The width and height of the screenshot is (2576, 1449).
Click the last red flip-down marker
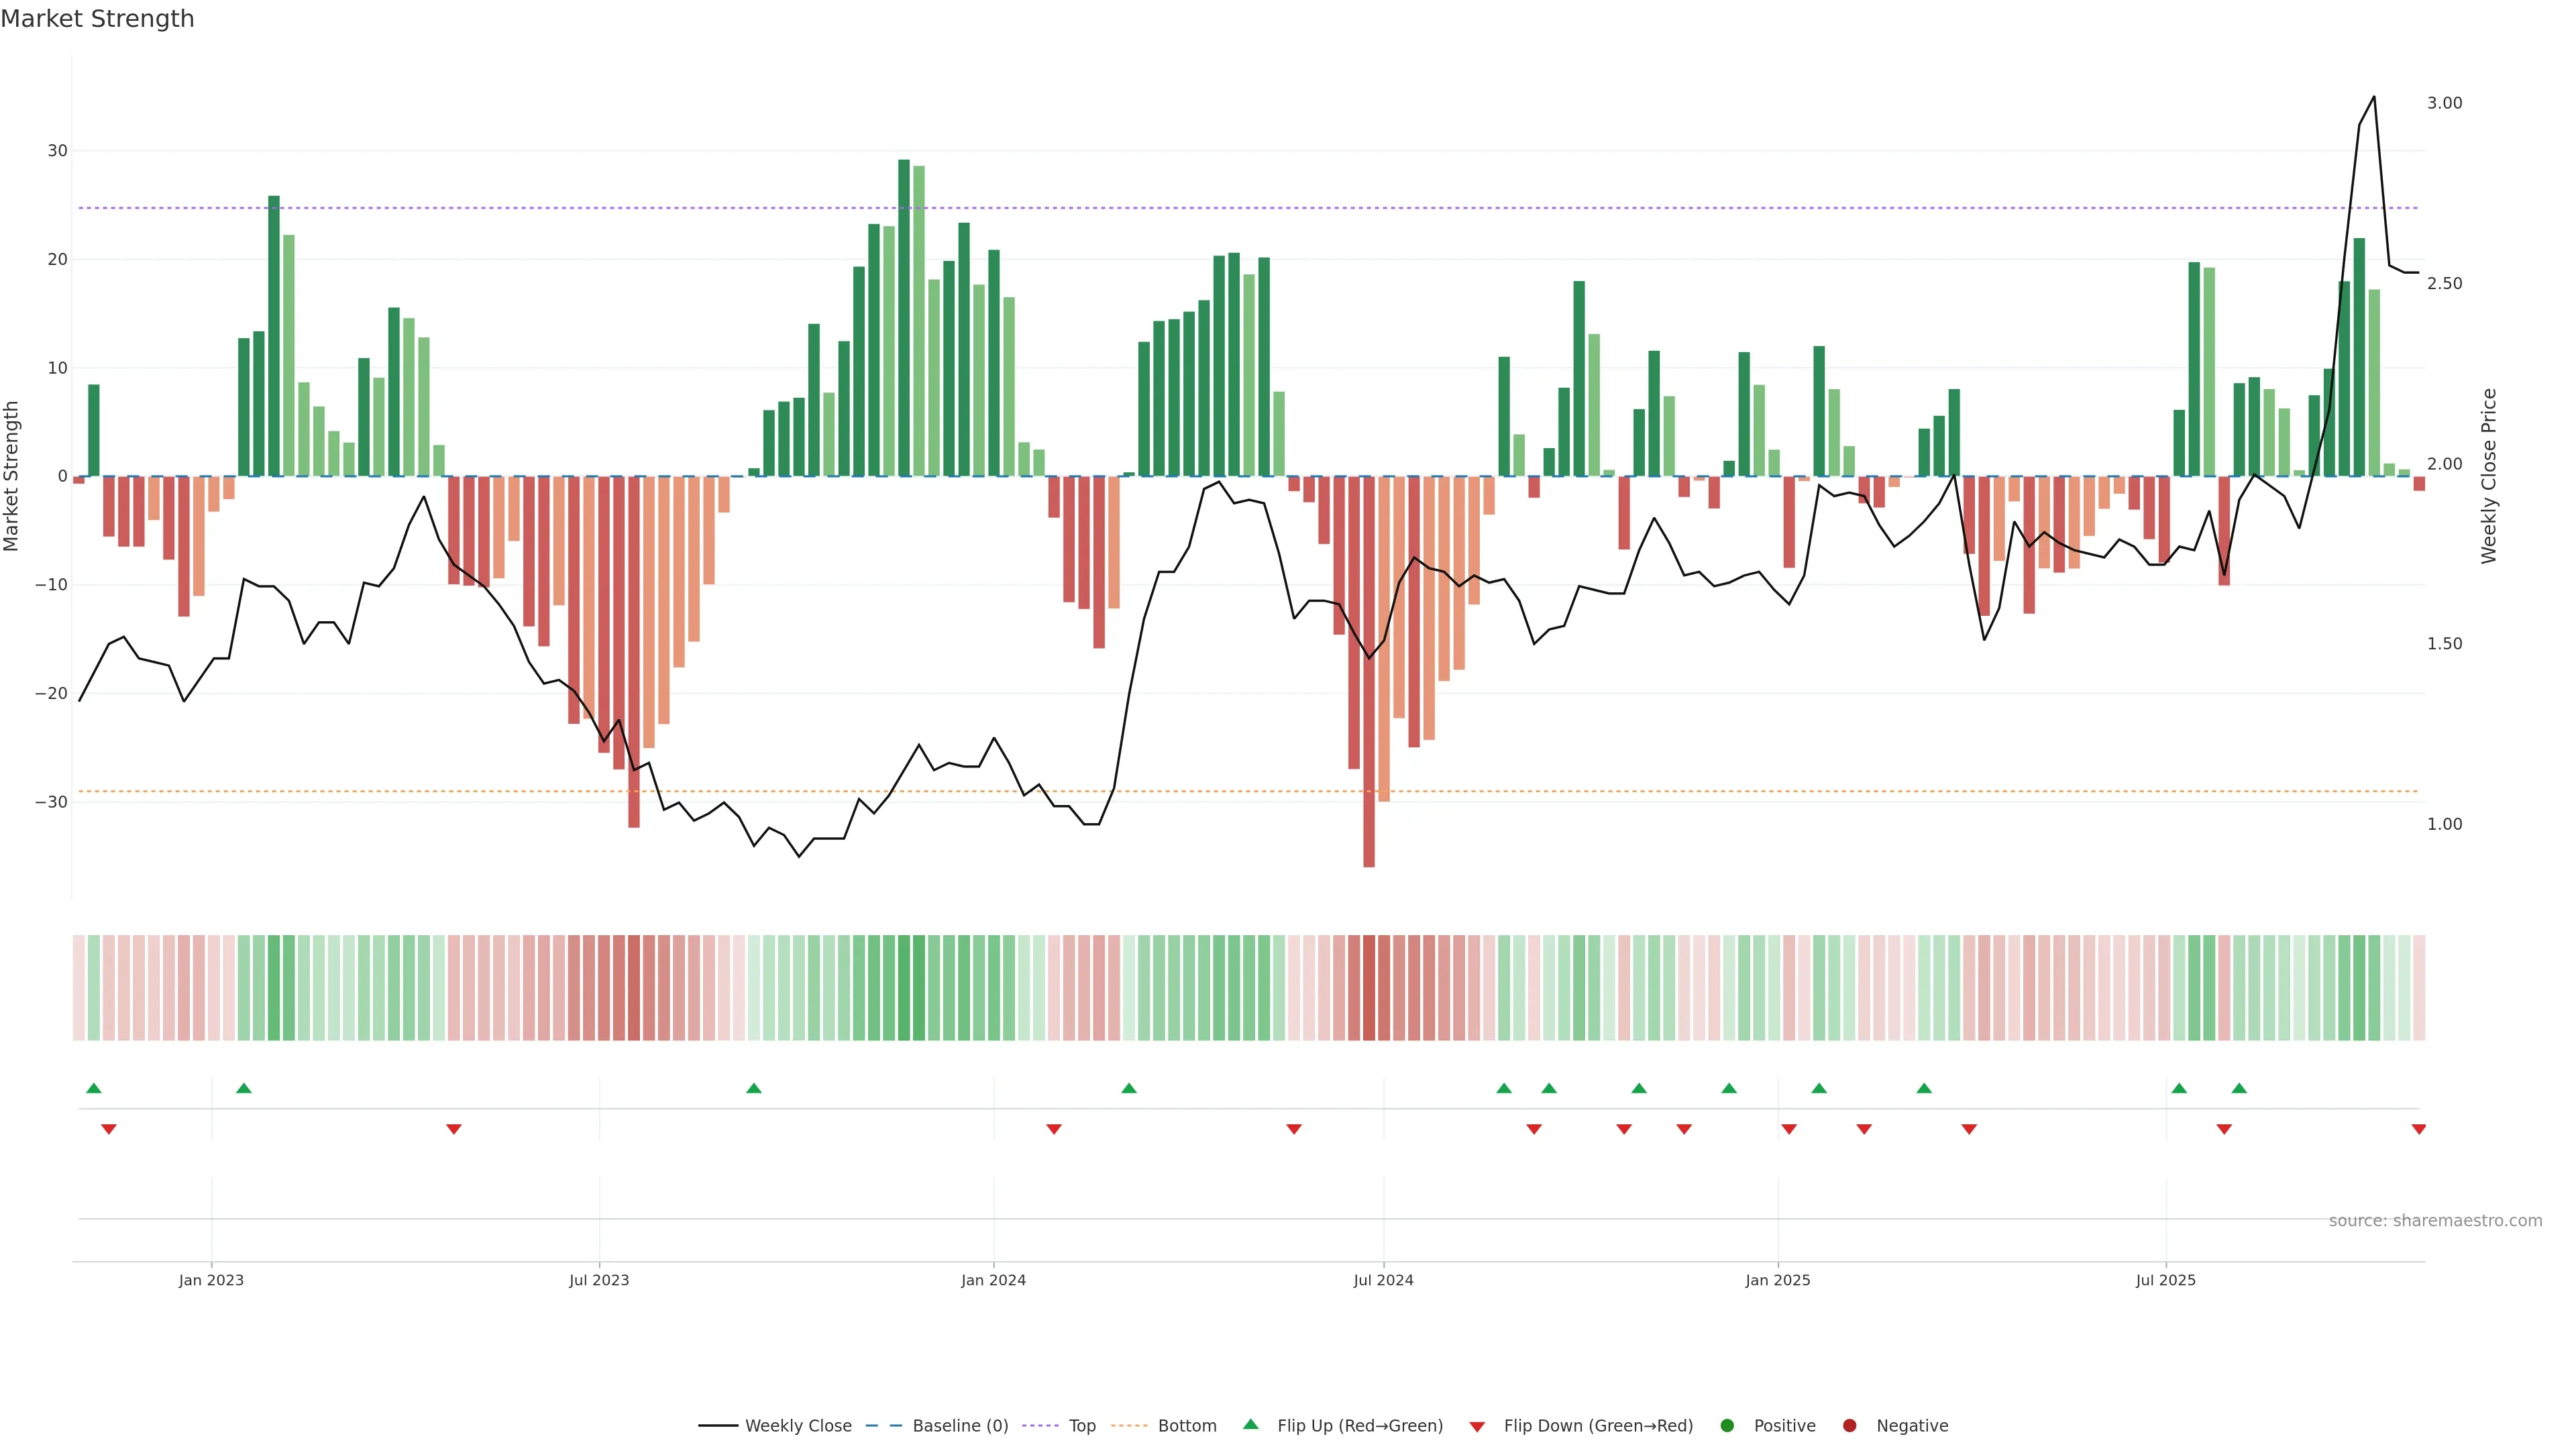click(2418, 1129)
